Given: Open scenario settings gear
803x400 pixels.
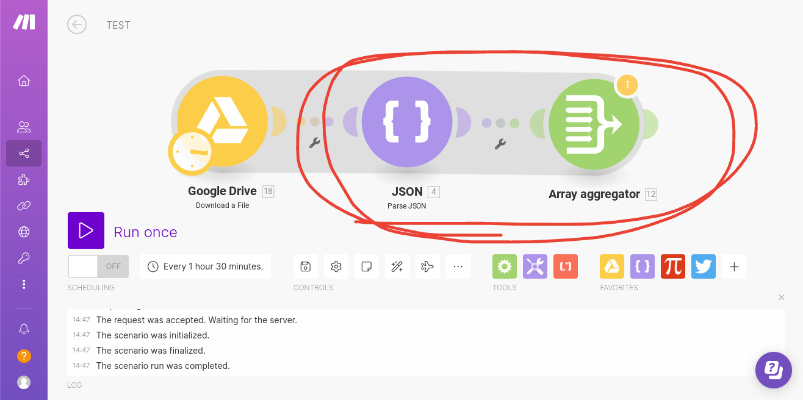Looking at the screenshot, I should click(x=336, y=266).
